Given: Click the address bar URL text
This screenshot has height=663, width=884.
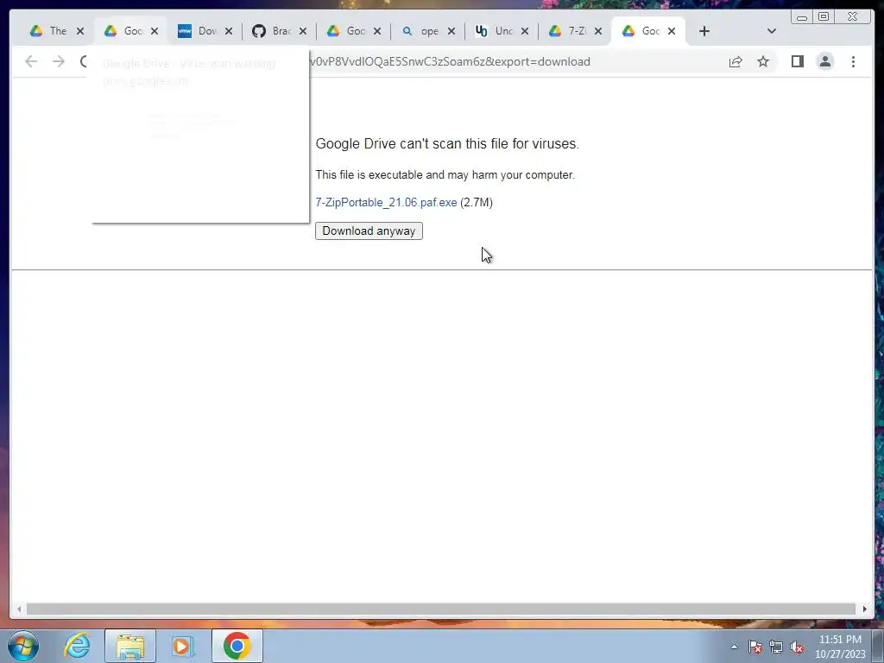Looking at the screenshot, I should click(x=450, y=61).
